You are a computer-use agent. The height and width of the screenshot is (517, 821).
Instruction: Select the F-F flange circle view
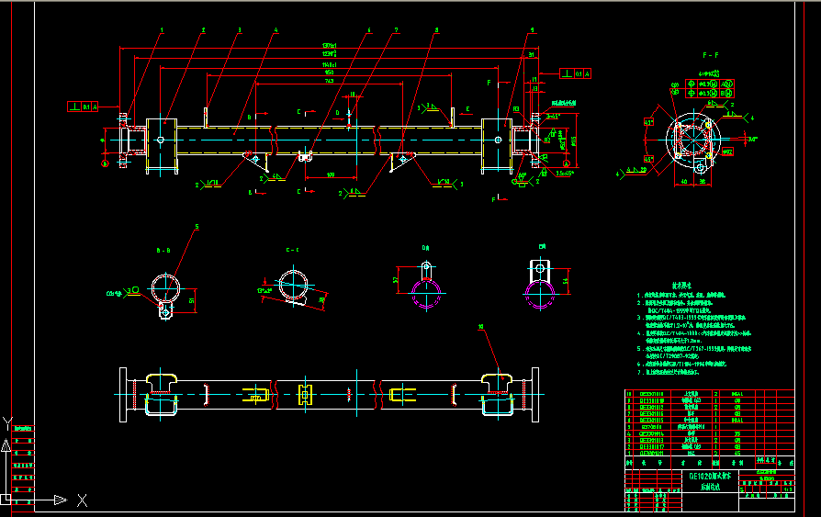(x=690, y=140)
